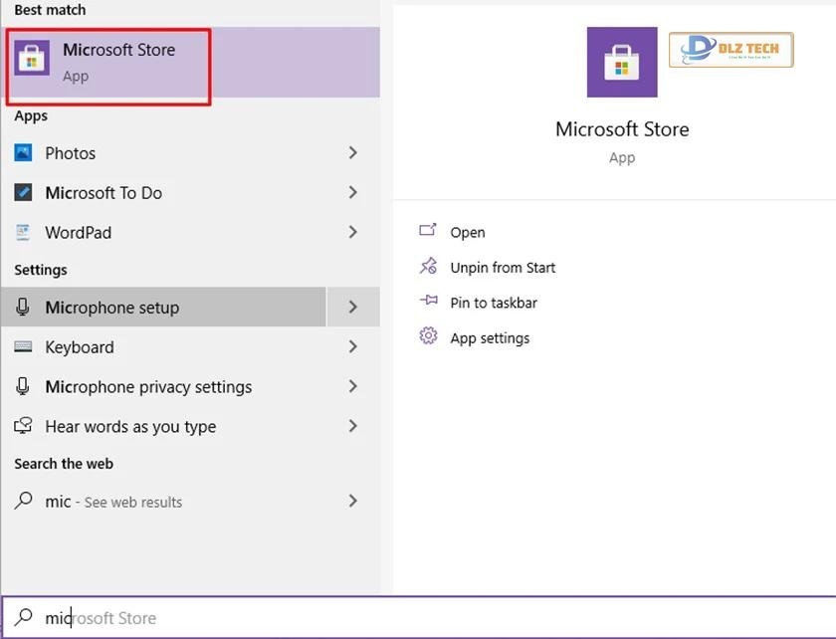Open Hear words as you type
836x639 pixels.
130,426
